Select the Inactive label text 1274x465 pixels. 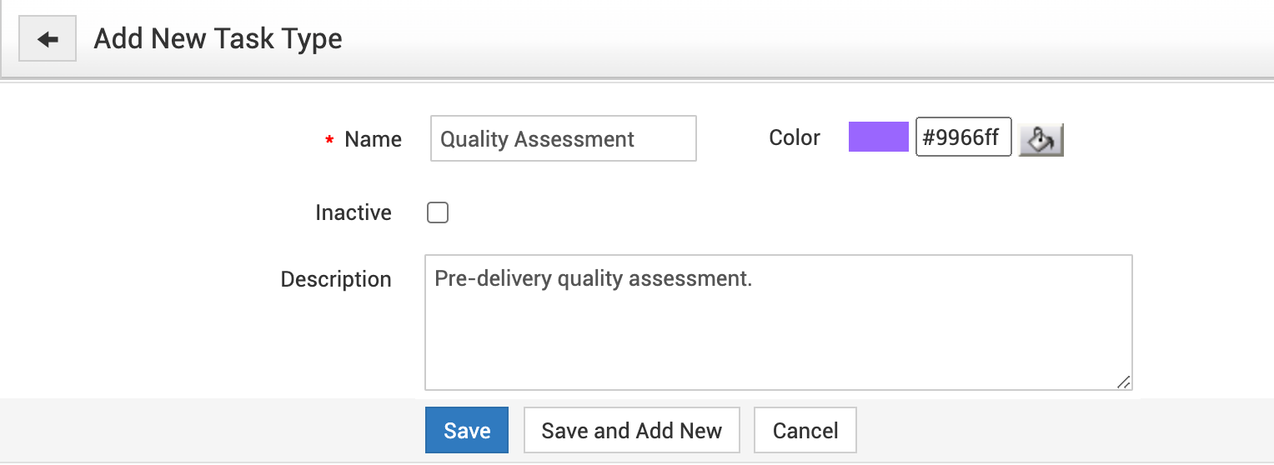click(353, 213)
